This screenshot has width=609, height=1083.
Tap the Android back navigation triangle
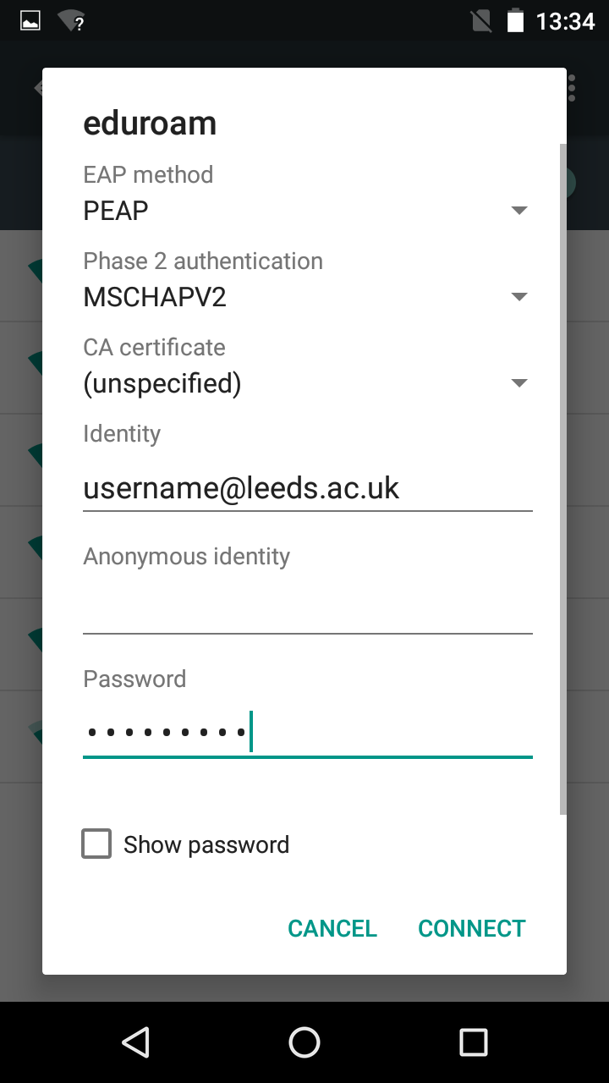[x=136, y=1042]
